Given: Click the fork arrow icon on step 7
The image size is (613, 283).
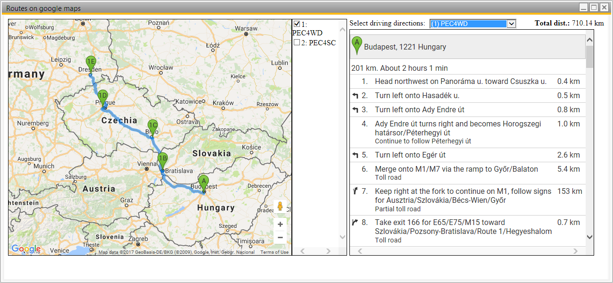Looking at the screenshot, I should (355, 191).
